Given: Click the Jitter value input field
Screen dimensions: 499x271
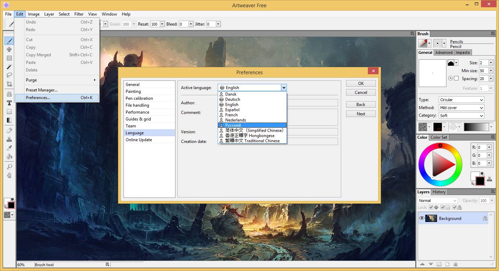Looking at the screenshot, I should point(211,24).
